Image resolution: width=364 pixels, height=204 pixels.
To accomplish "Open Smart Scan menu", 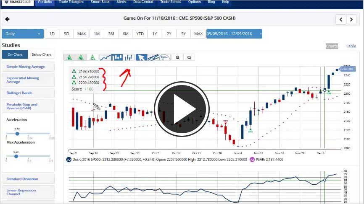I will click(x=100, y=2).
